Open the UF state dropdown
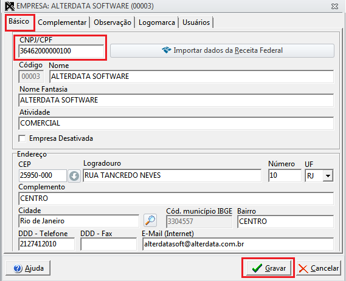Viewport: 346px width, 281px height. tap(328, 176)
